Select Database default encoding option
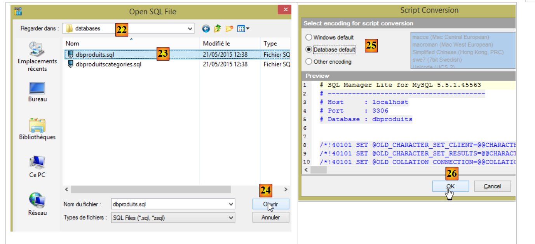535x244 pixels. (309, 50)
